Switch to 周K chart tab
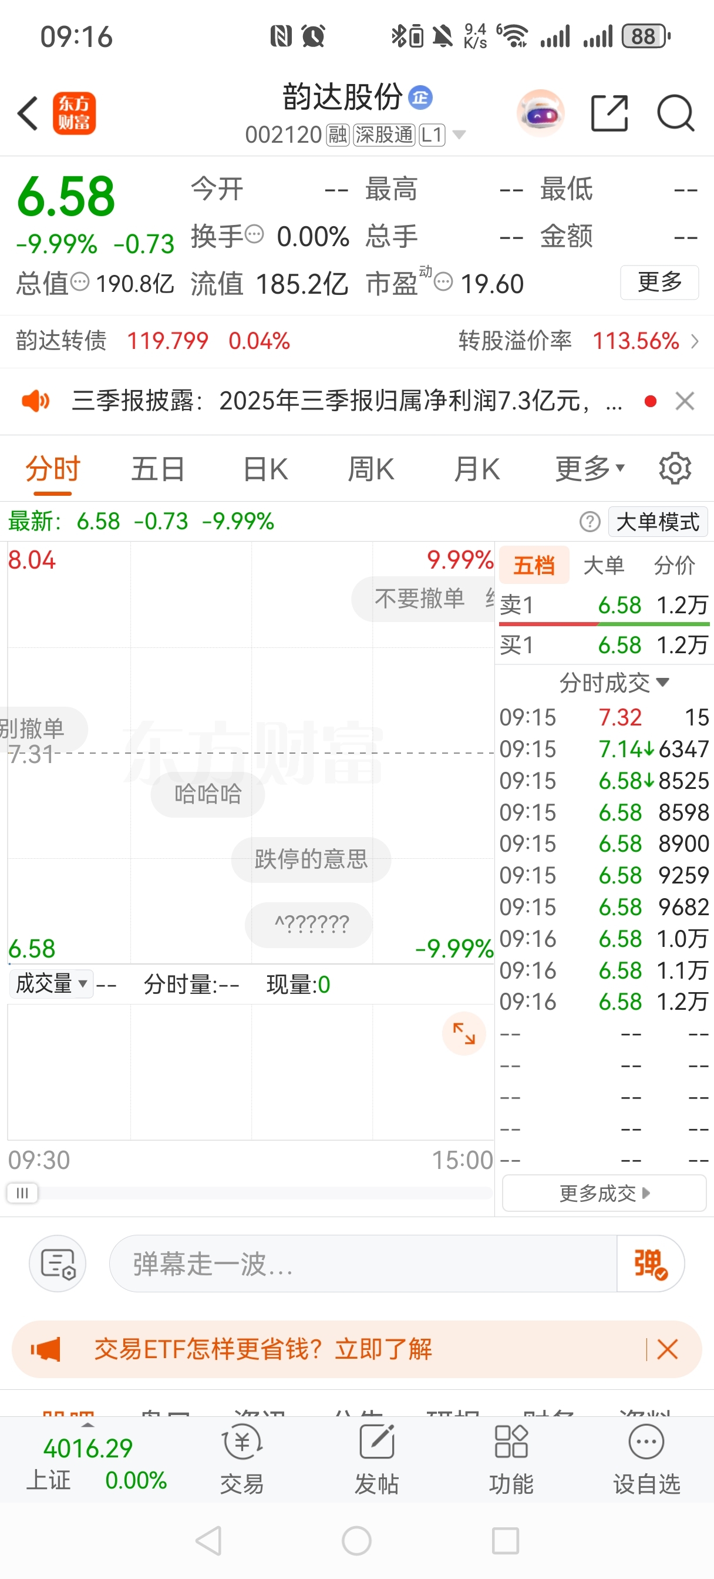 point(371,469)
